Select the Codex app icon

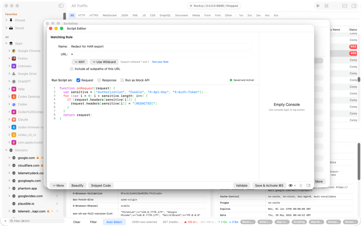pos(14,104)
